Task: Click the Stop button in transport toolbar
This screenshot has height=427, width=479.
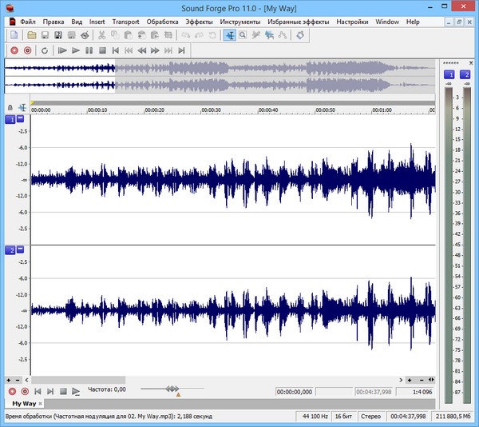Action: [103, 50]
